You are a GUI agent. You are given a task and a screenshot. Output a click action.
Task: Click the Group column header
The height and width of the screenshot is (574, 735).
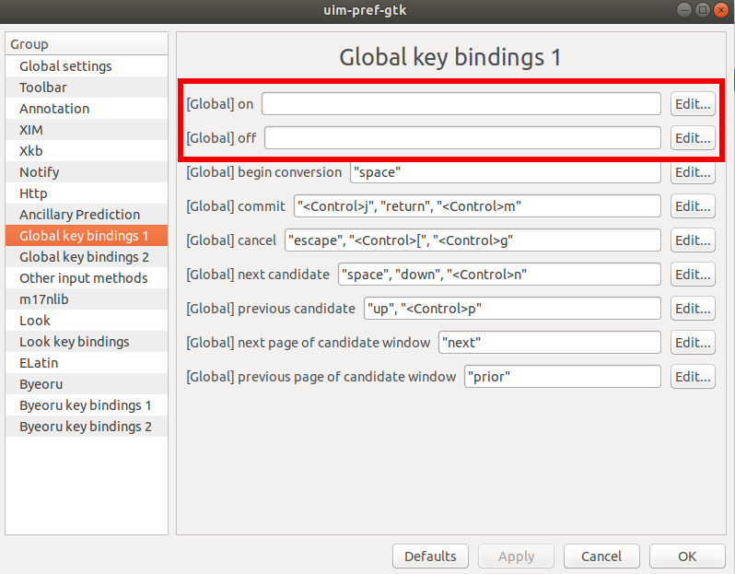coord(87,44)
